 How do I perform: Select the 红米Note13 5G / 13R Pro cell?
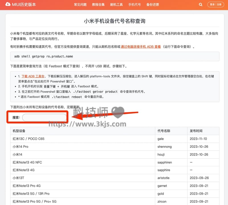click(83, 194)
